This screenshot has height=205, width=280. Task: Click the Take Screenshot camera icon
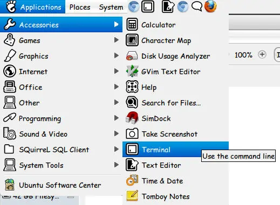pyautogui.click(x=132, y=133)
